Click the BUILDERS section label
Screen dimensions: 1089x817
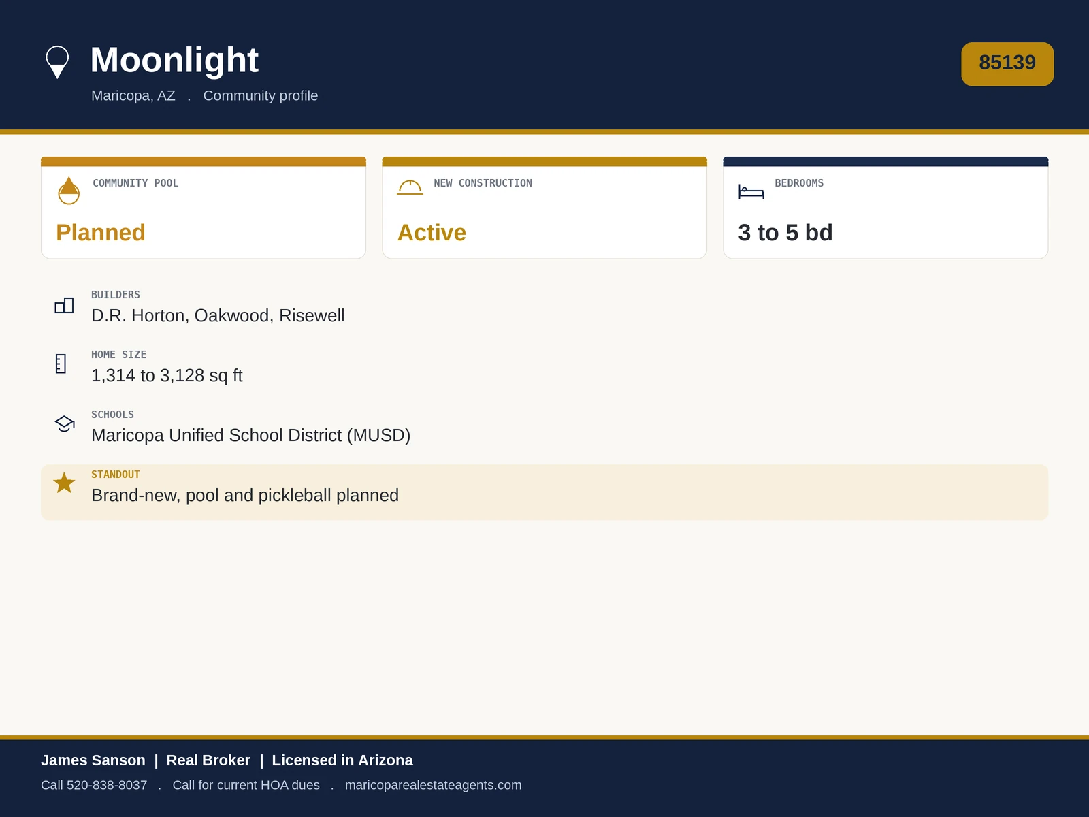pyautogui.click(x=116, y=295)
